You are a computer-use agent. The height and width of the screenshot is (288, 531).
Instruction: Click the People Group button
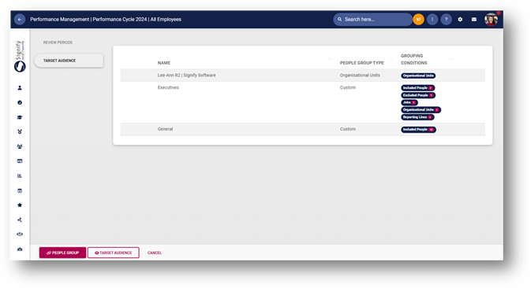(x=62, y=253)
